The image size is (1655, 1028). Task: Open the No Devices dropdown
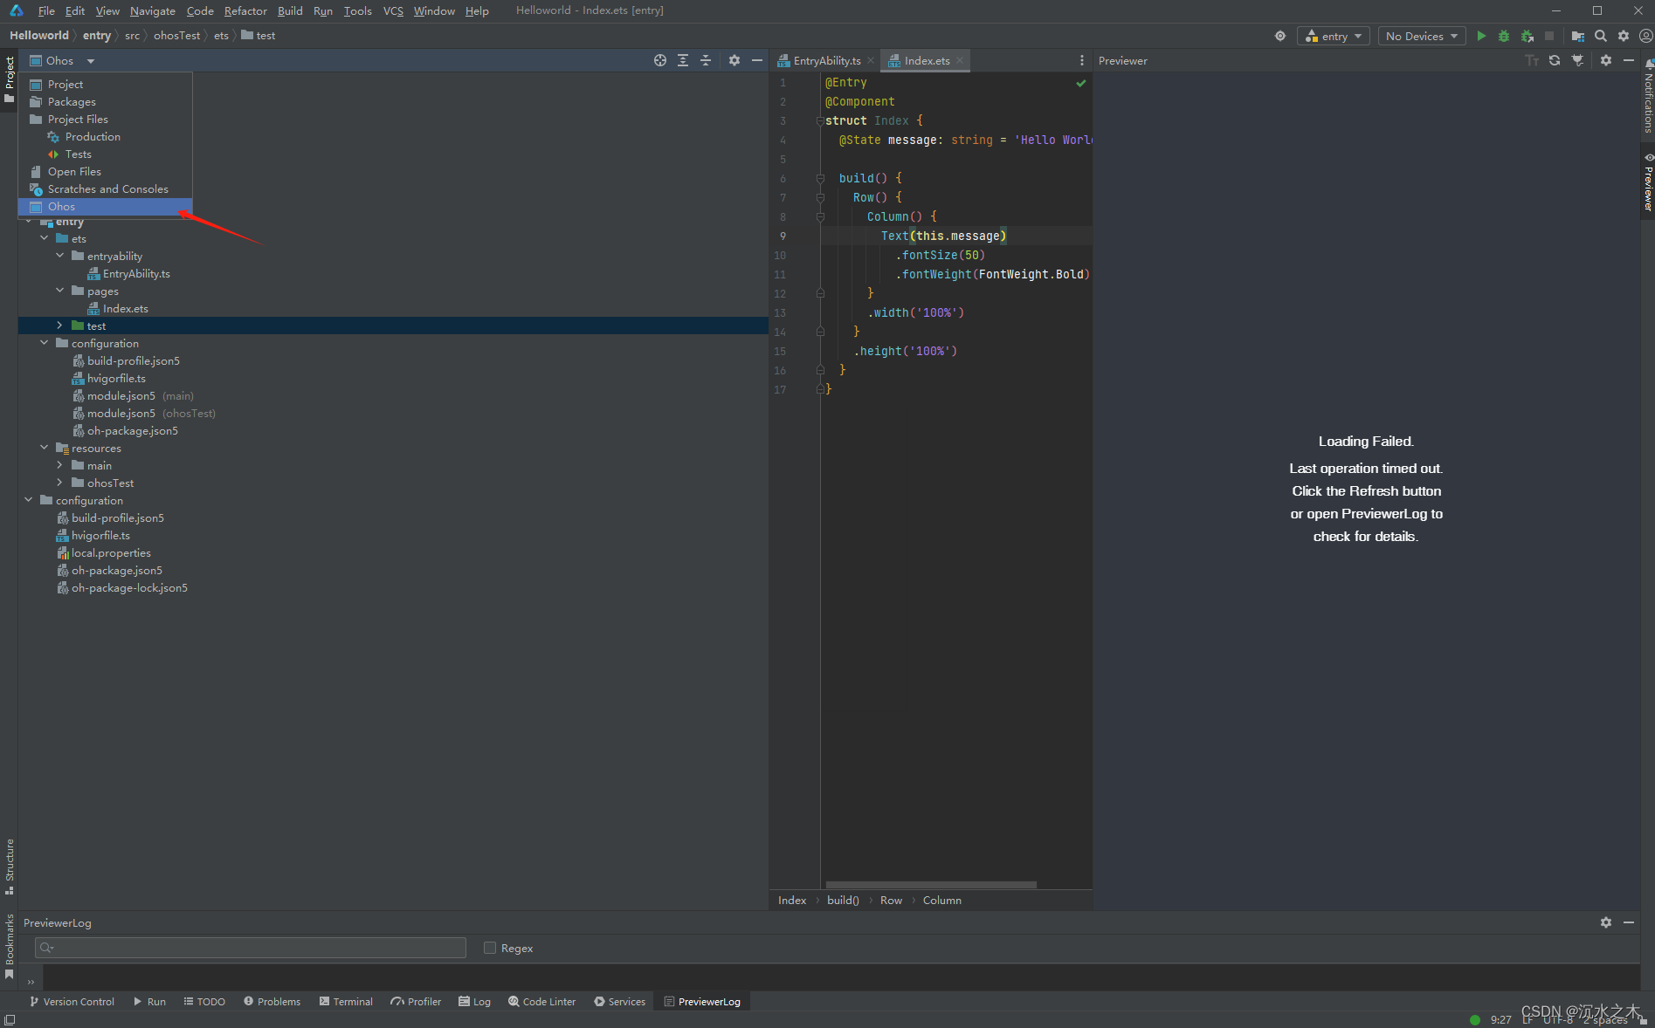point(1421,36)
